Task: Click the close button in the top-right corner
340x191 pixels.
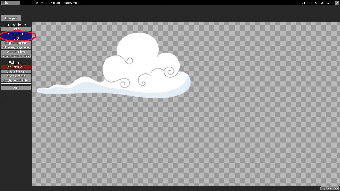Action: [x=337, y=3]
